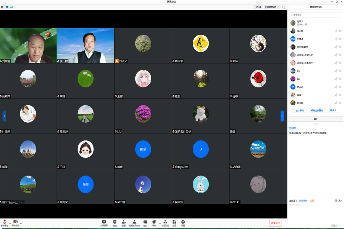Viewport: 344px width, 229px height.
Task: Start recording with the 录制 icon
Action: (154, 222)
